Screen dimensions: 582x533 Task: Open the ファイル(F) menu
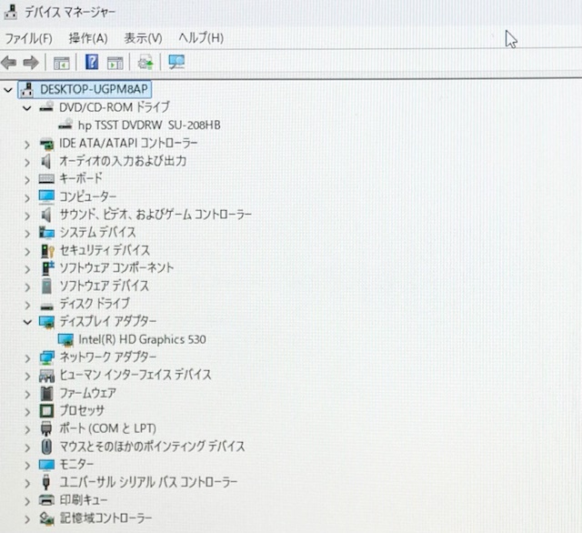click(x=28, y=38)
